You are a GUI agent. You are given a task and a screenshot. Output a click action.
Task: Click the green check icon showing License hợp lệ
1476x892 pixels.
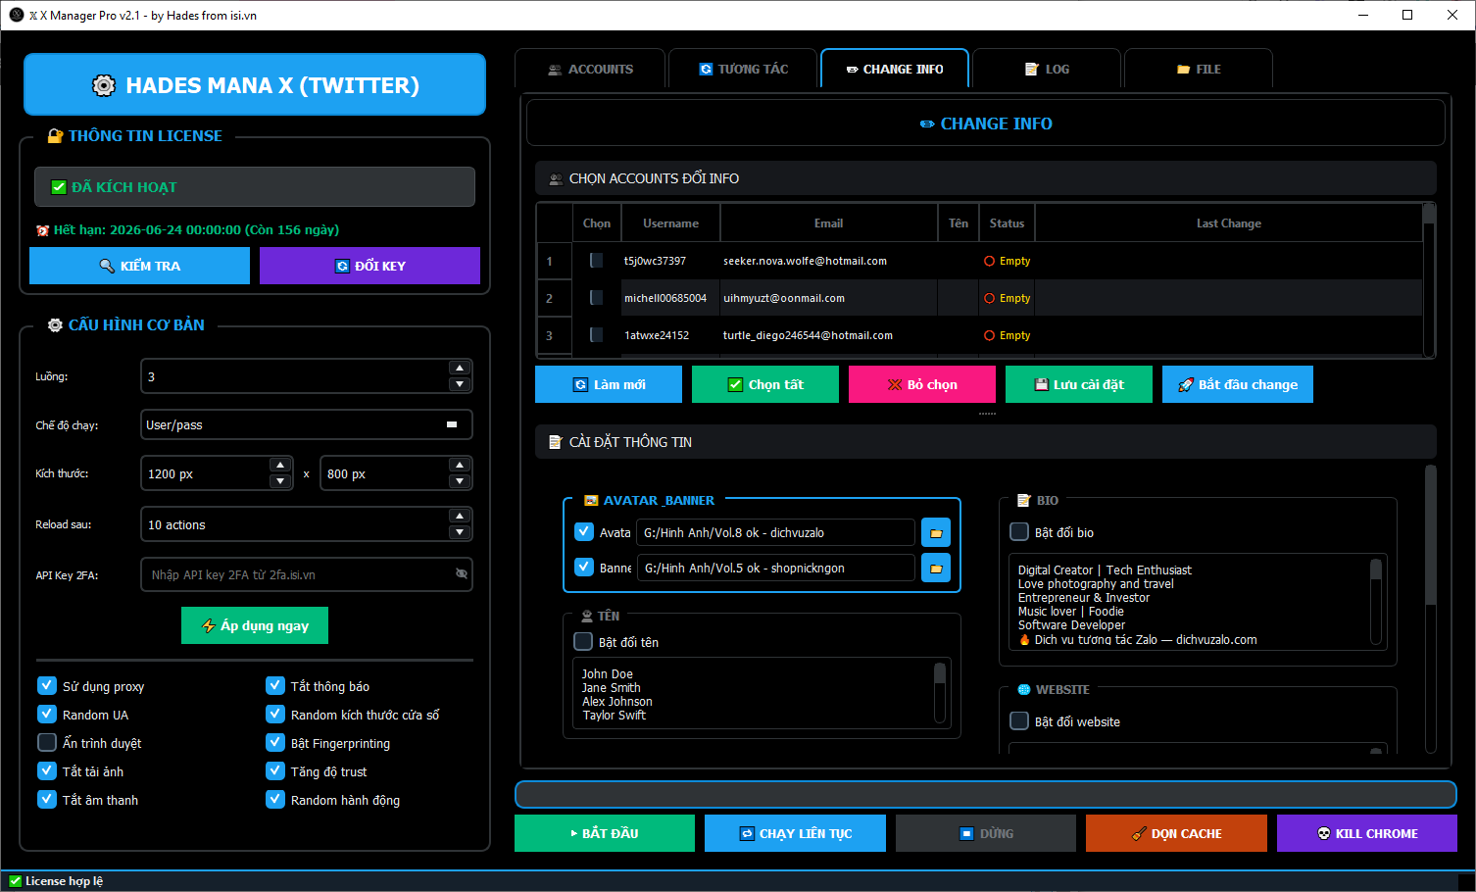(x=16, y=880)
